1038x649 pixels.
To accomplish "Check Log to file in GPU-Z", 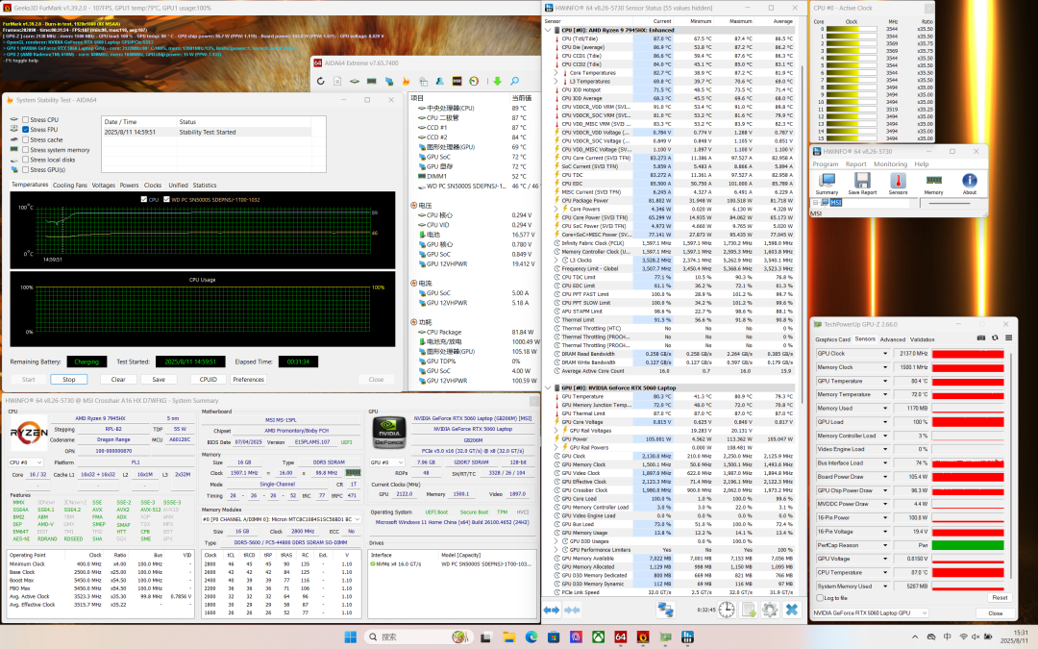I will (x=820, y=598).
